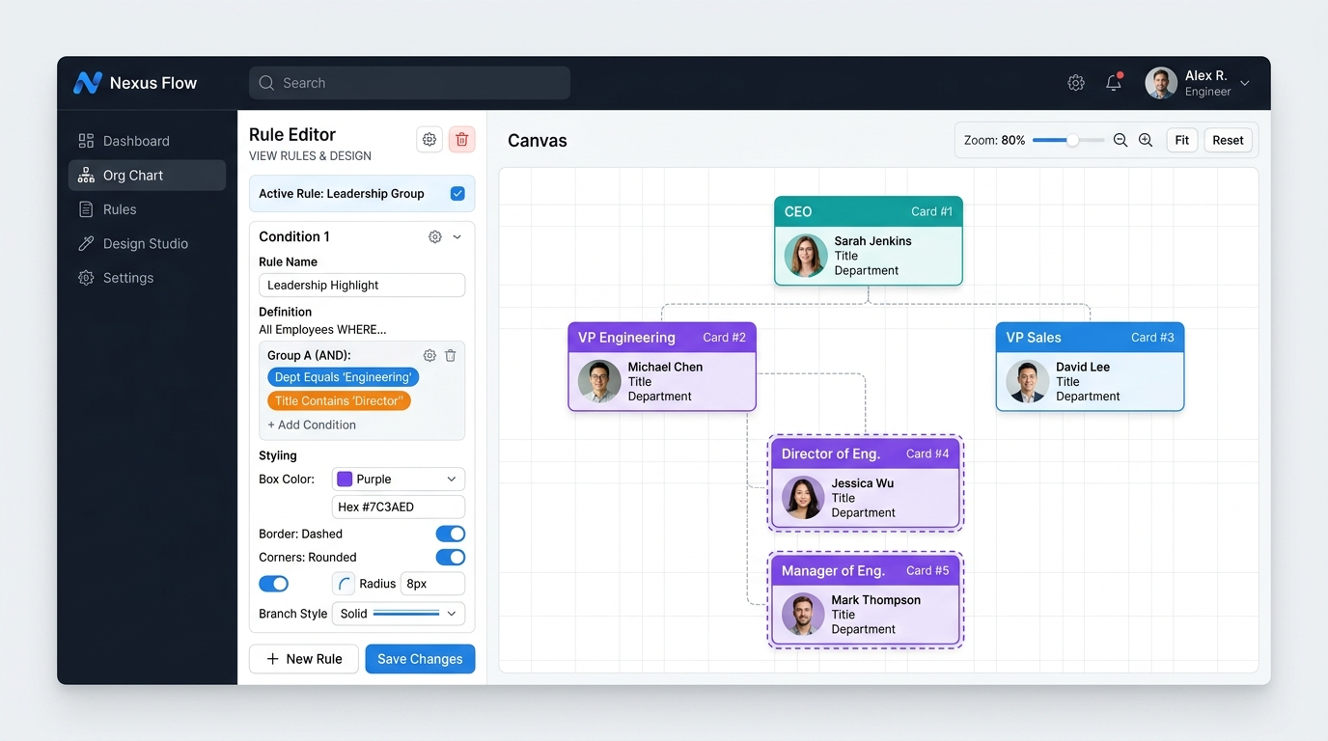Open Design Studio from the sidebar
This screenshot has width=1328, height=741.
(147, 243)
